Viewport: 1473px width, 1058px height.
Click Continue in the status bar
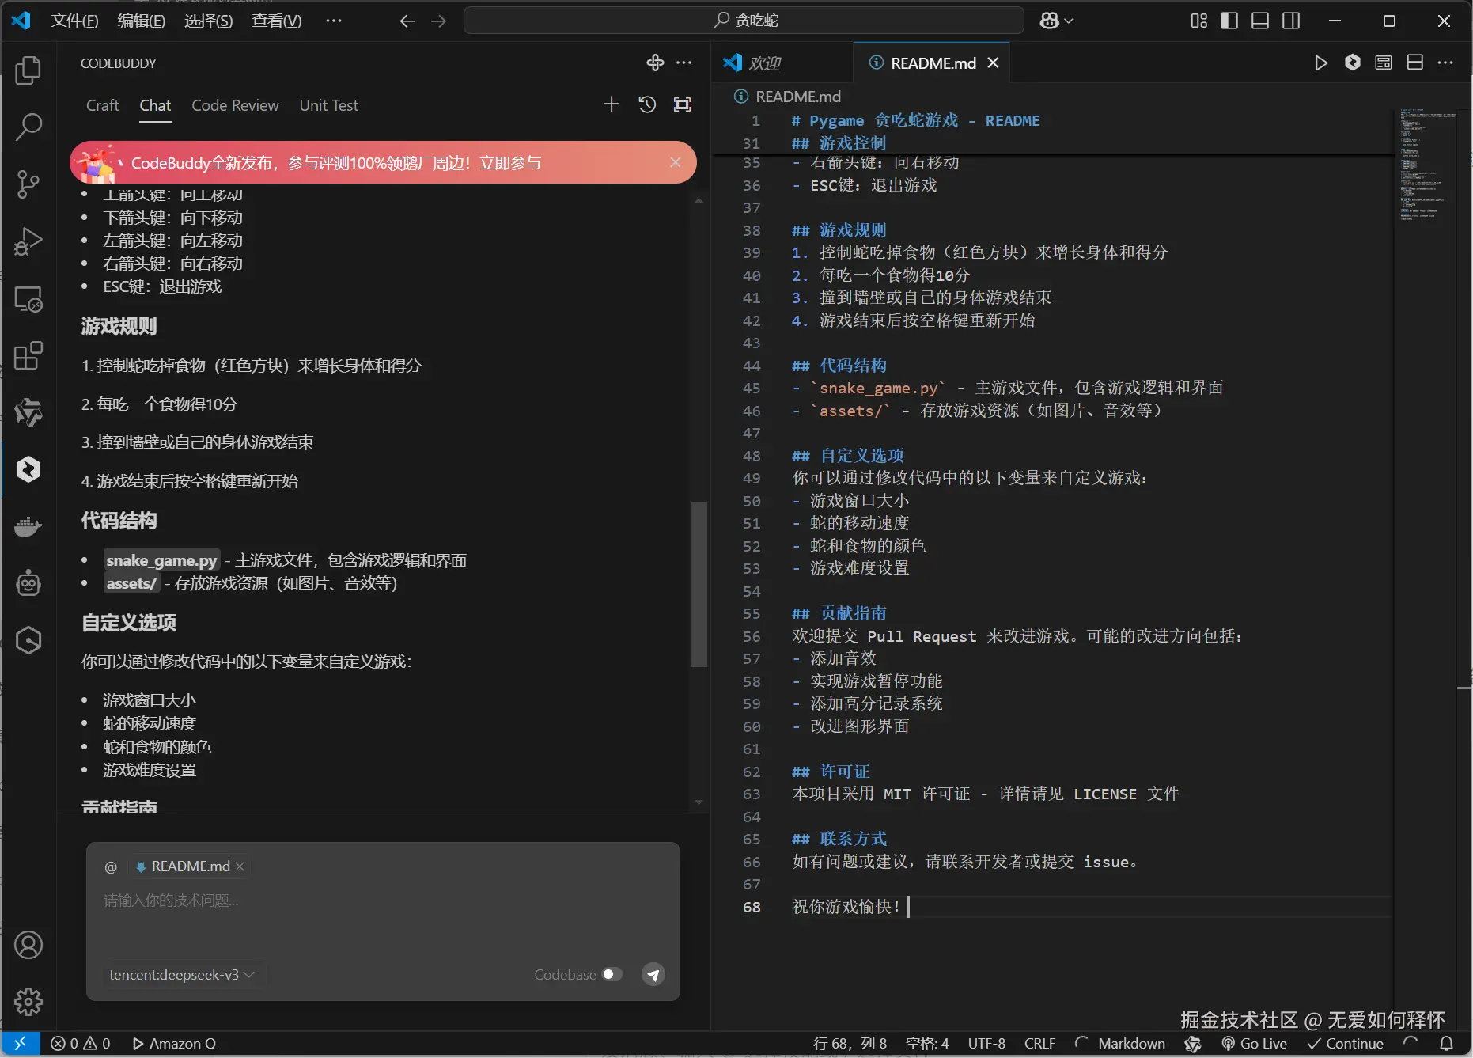click(1345, 1044)
